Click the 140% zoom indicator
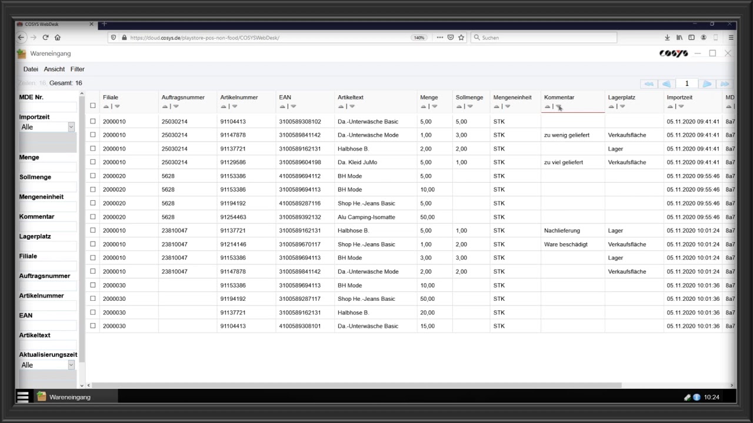 pyautogui.click(x=419, y=38)
